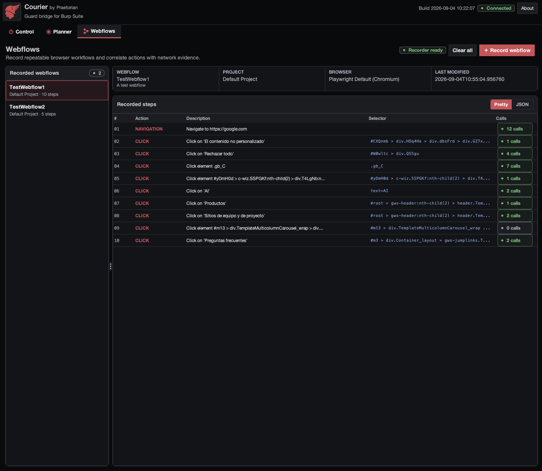The width and height of the screenshot is (542, 471).
Task: Click the 'Default Project' project value
Action: (x=240, y=79)
